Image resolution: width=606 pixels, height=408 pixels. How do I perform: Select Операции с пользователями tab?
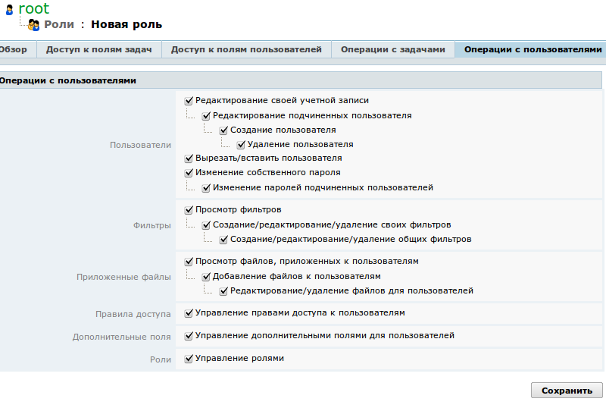pos(533,49)
